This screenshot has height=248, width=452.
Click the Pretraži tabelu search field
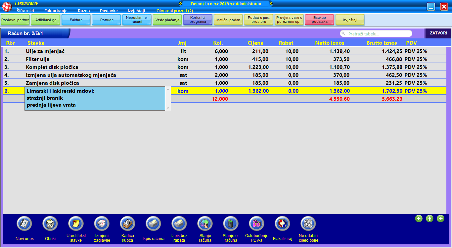pos(377,34)
